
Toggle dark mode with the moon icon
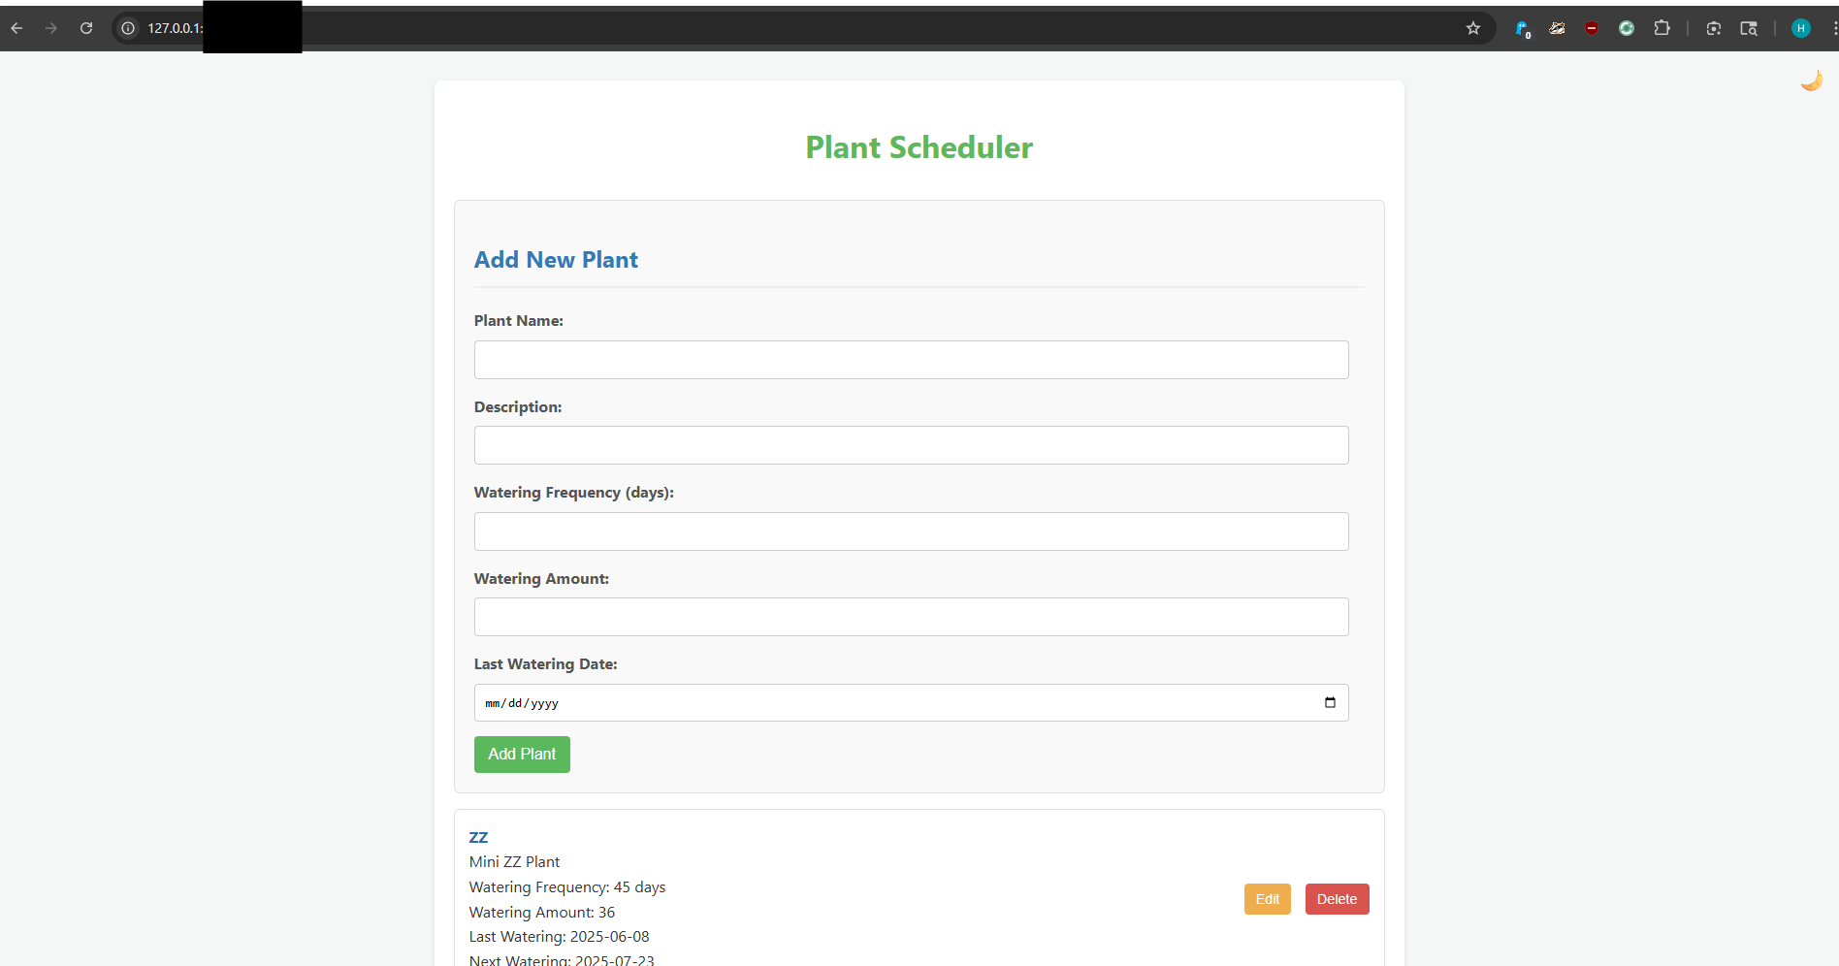[1811, 80]
